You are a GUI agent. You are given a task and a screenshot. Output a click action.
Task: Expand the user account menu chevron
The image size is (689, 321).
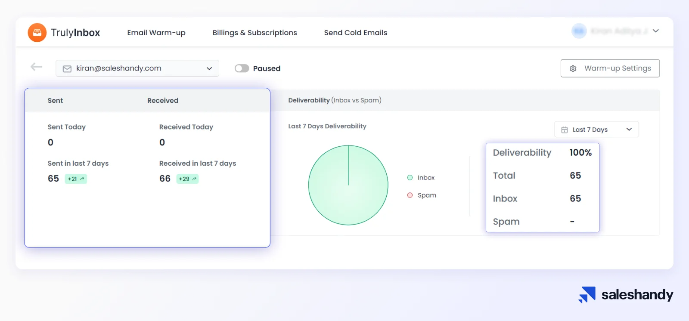656,31
